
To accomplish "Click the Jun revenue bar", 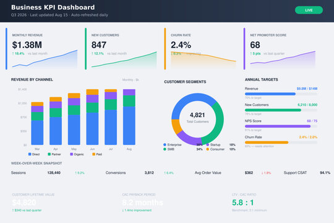I will click(x=92, y=117).
